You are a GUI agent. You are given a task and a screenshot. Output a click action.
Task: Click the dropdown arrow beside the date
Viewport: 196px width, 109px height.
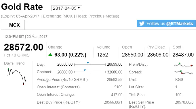79,8
